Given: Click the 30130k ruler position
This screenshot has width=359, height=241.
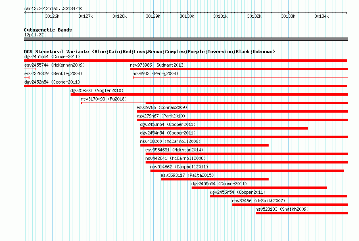Looking at the screenshot, I should pos(187,16).
